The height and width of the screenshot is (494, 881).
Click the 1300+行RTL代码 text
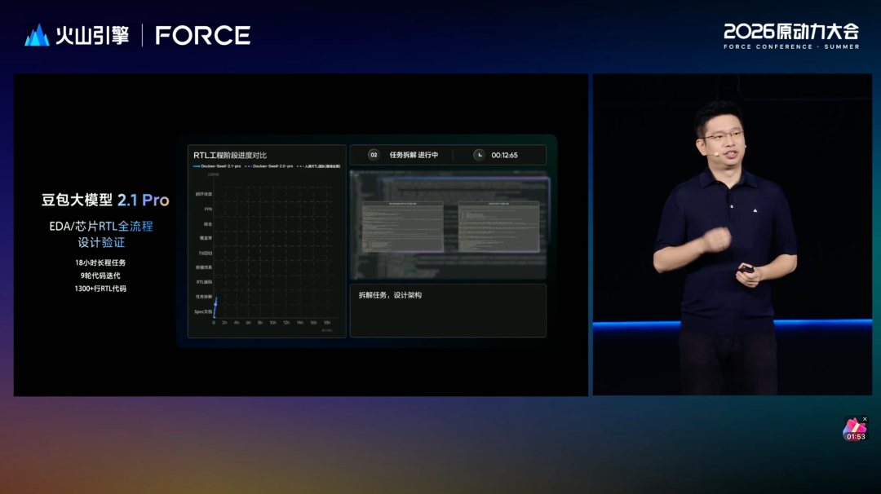tap(100, 289)
